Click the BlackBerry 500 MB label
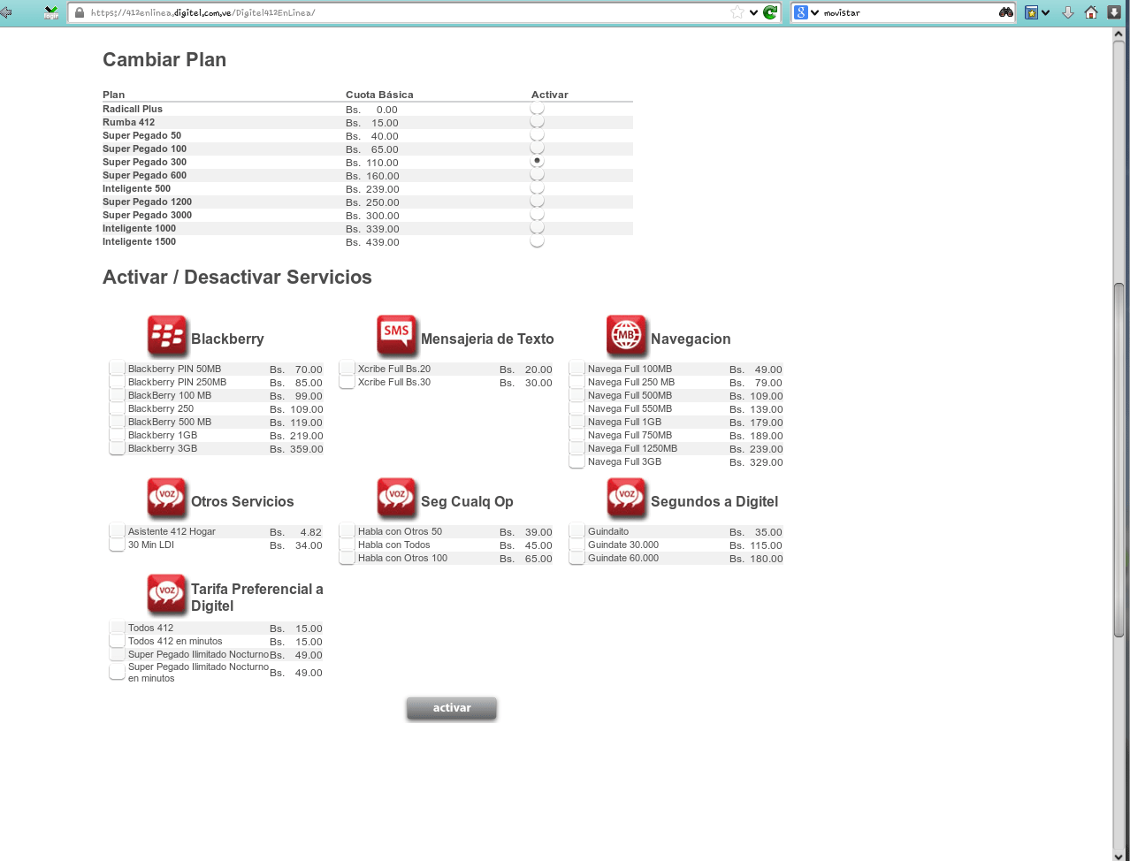Image resolution: width=1130 pixels, height=861 pixels. (170, 422)
